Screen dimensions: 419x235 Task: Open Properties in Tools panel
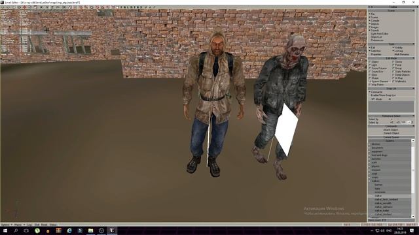tap(376, 54)
